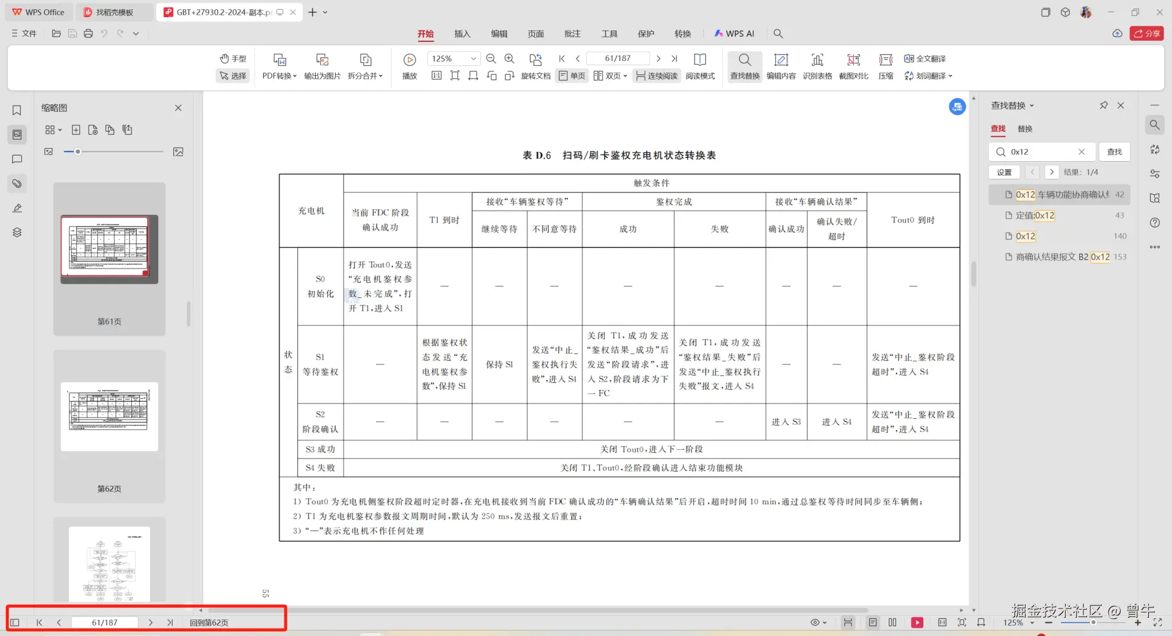
Task: Open 全文翻译 full-text translation
Action: (925, 59)
